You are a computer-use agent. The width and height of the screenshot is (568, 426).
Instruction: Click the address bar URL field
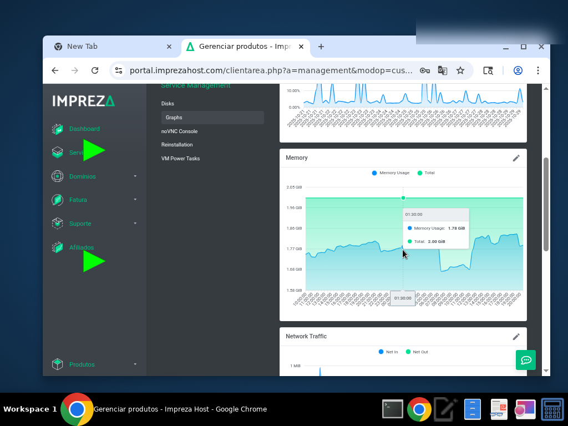(271, 70)
